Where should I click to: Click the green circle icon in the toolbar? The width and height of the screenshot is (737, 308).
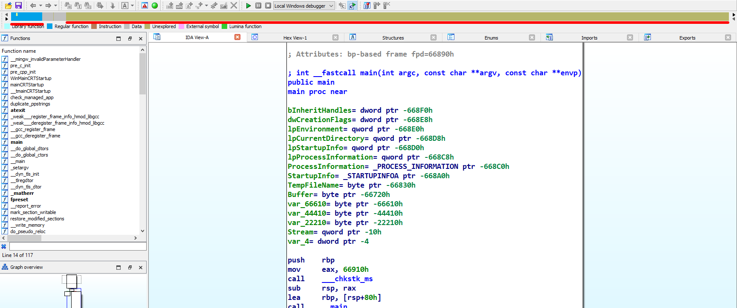155,6
